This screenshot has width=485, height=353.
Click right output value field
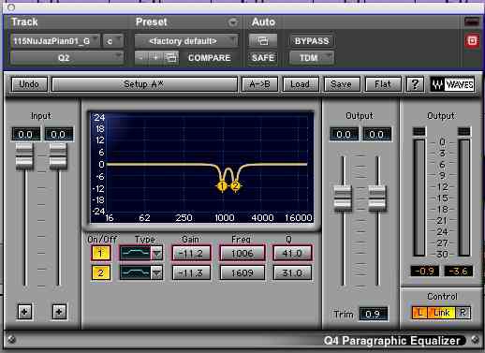coord(377,135)
